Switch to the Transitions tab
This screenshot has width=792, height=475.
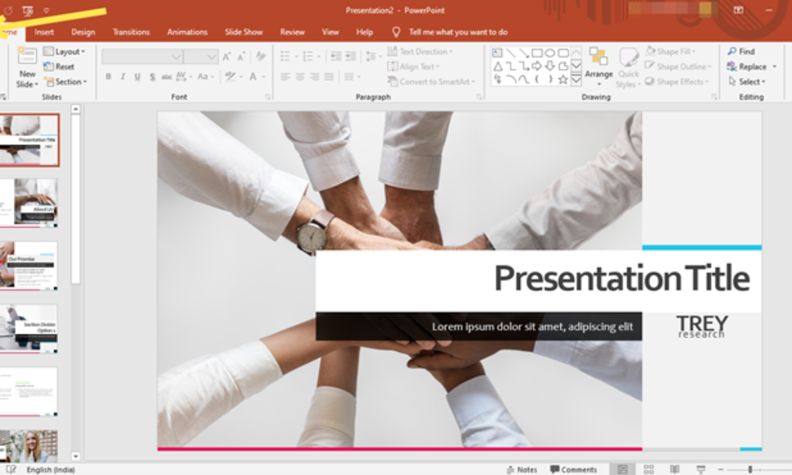coord(131,32)
